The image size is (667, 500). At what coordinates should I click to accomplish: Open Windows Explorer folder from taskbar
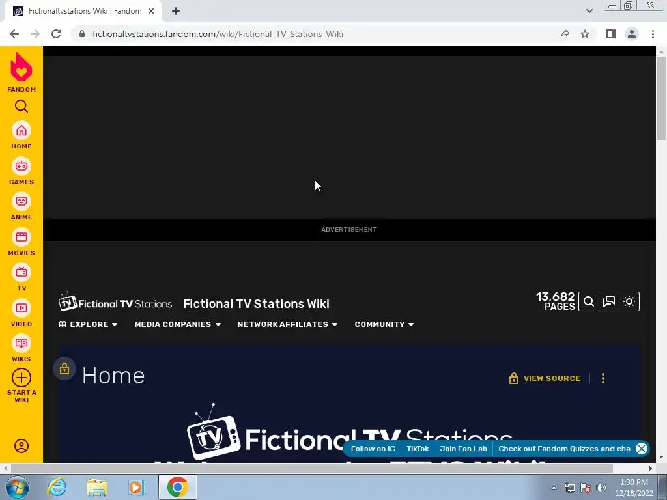[97, 487]
